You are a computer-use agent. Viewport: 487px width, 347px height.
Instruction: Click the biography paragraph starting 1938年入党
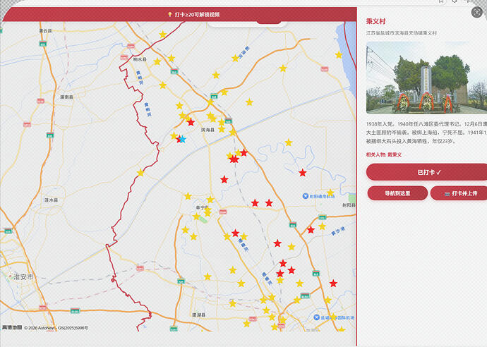point(426,133)
